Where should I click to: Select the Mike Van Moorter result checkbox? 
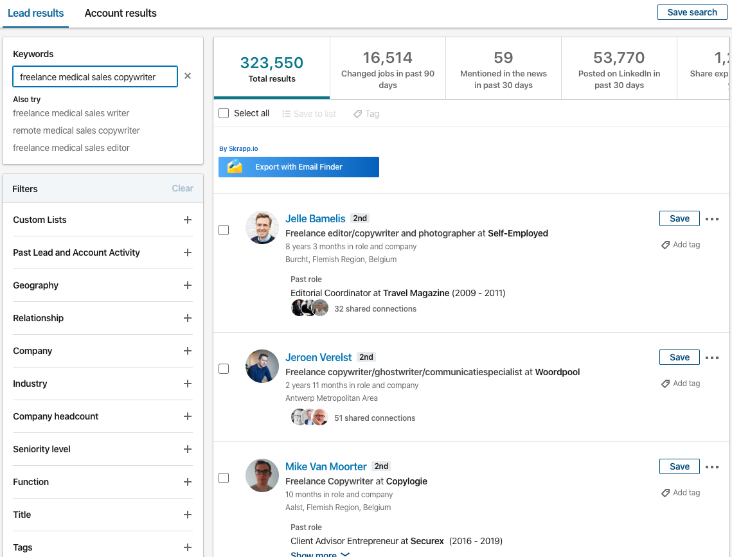tap(224, 478)
